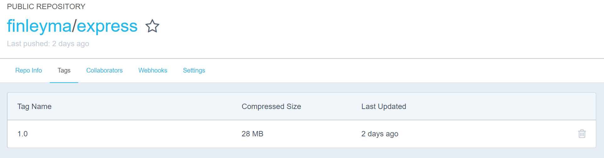Click the slash between finleyma and express
The height and width of the screenshot is (158, 604).
[74, 26]
